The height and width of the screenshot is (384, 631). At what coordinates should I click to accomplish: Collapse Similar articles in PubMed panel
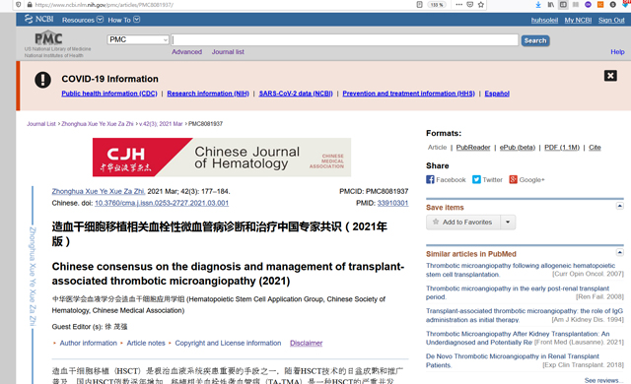[619, 252]
